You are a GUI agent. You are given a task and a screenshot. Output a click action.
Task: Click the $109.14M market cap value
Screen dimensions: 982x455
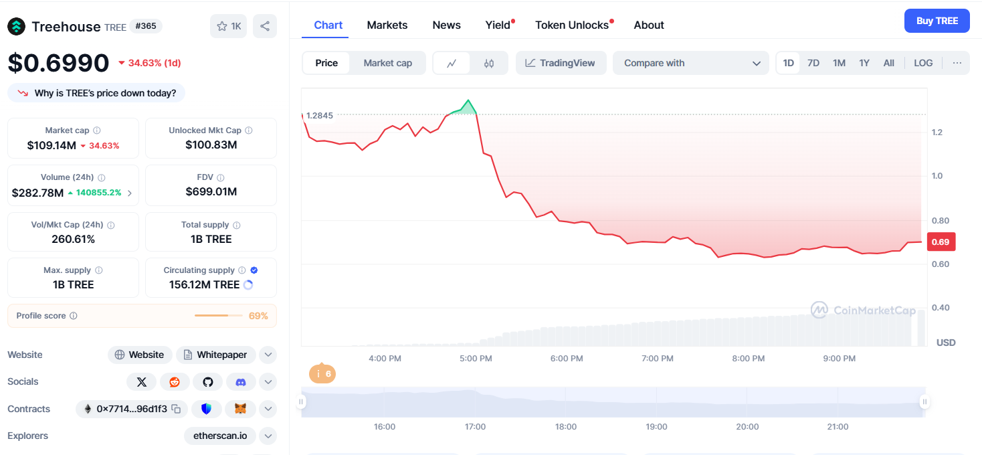click(x=52, y=145)
